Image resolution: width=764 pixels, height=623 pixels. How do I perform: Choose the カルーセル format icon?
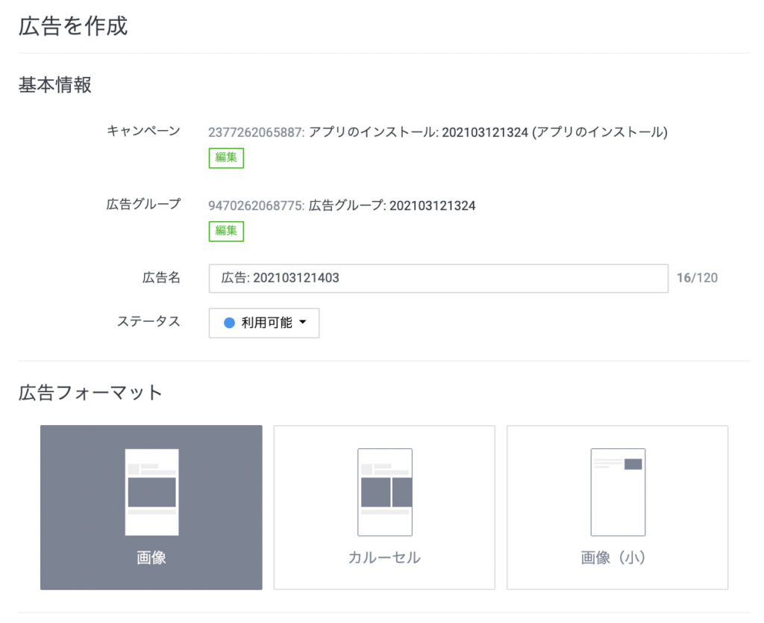click(x=384, y=506)
